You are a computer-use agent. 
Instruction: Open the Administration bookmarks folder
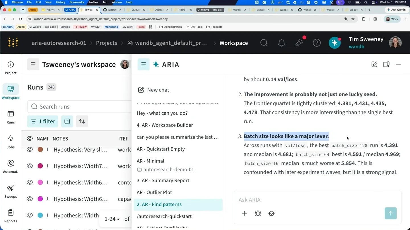[x=170, y=27]
